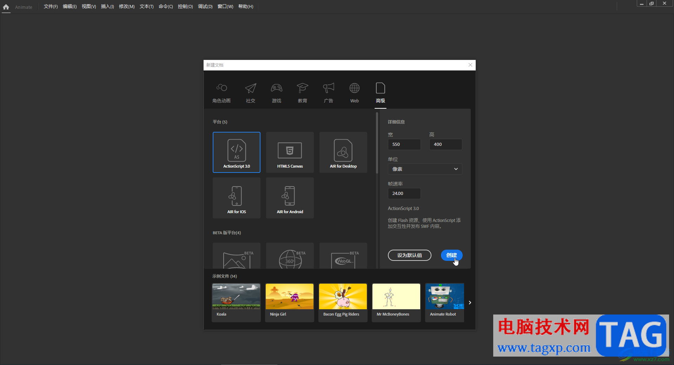Image resolution: width=674 pixels, height=365 pixels.
Task: Open the Koala sample file
Action: coord(236,303)
